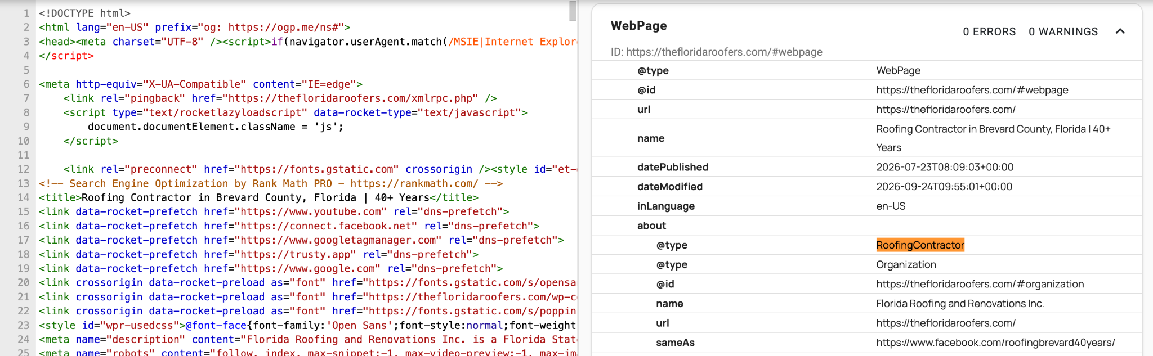Image resolution: width=1153 pixels, height=356 pixels.
Task: Select the googletagmanager.com dns-prefetch line
Action: click(301, 240)
